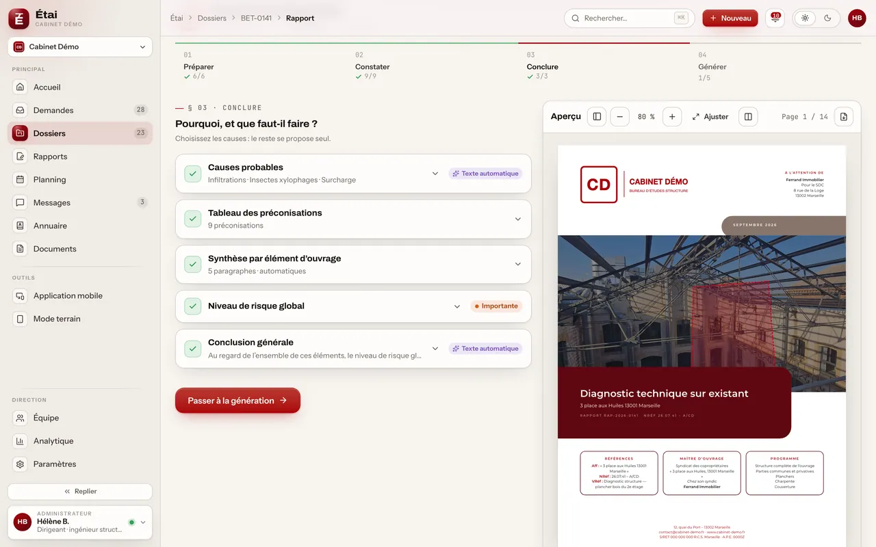Image resolution: width=876 pixels, height=547 pixels.
Task: Open Paramètres settings
Action: coord(80,464)
